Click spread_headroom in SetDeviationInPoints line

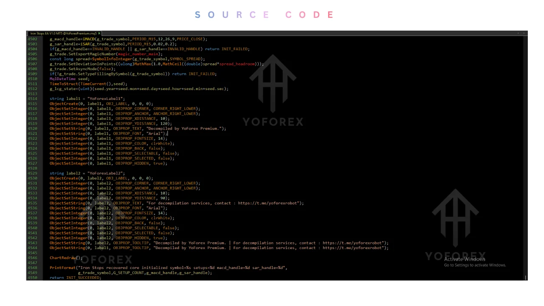237,64
